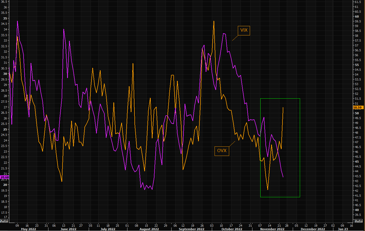
Task: Click the Auto scale button at bottom-left
Action: 4,221
